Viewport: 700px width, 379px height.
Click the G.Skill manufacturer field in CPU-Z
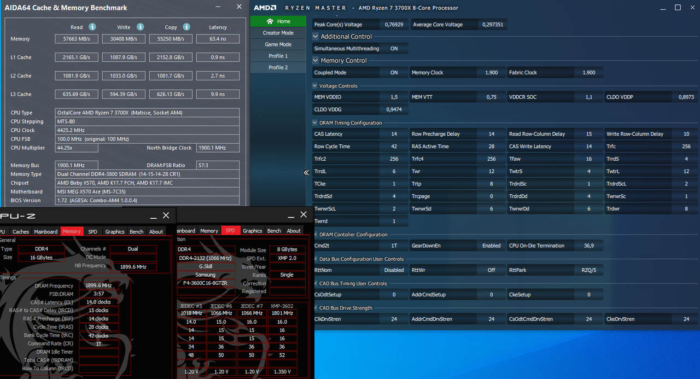pos(206,266)
